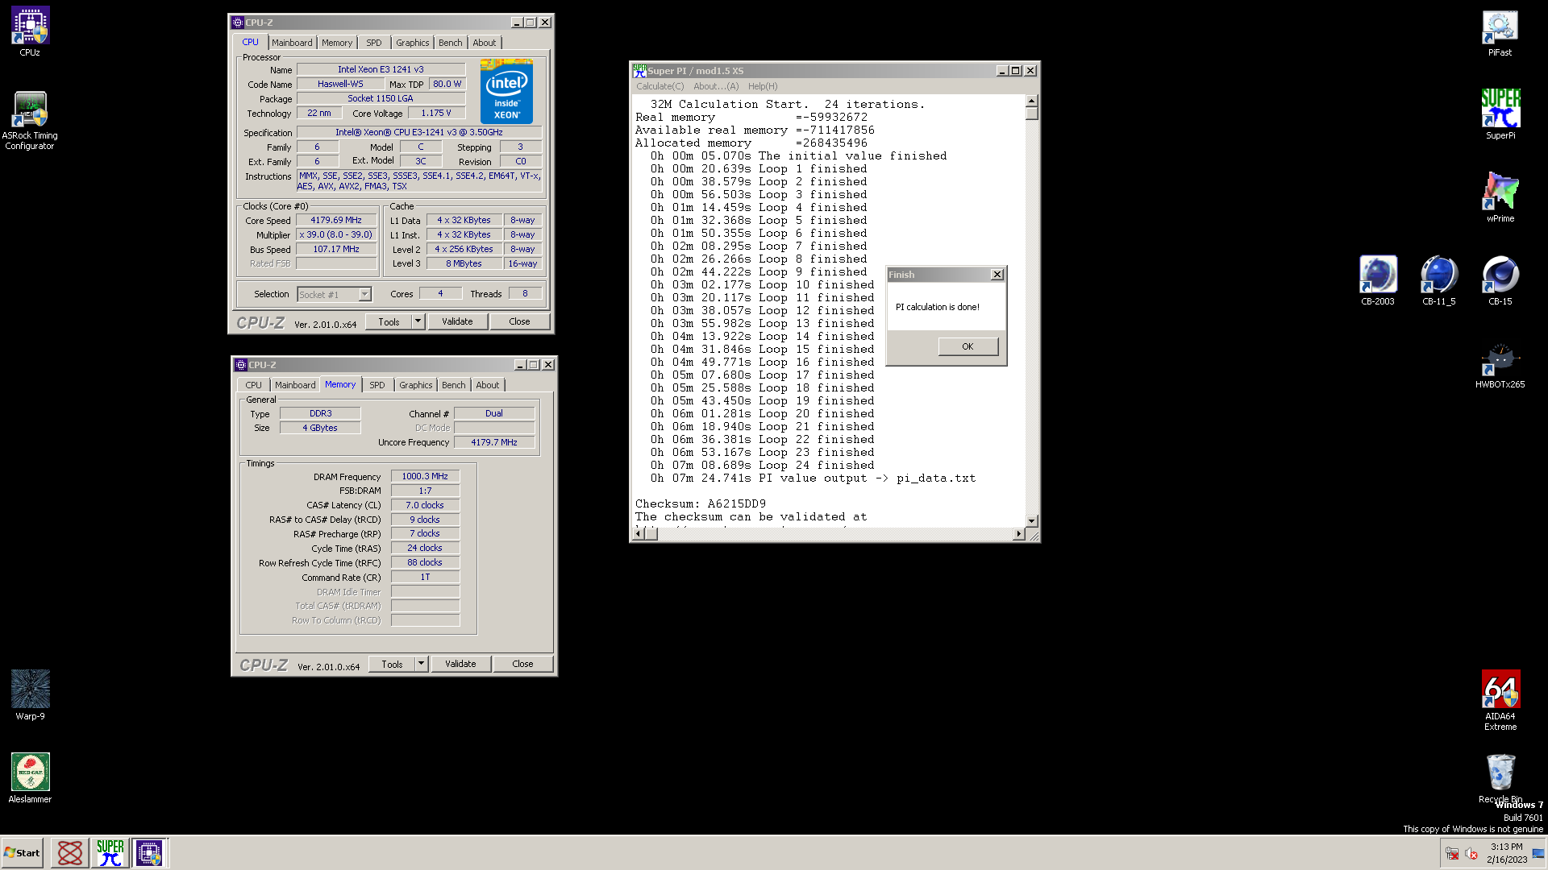
Task: Click Close button in top CPU-Z window
Action: coord(519,321)
